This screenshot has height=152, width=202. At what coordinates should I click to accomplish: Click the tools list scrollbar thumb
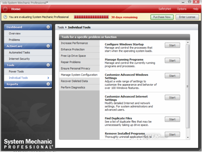(188, 87)
